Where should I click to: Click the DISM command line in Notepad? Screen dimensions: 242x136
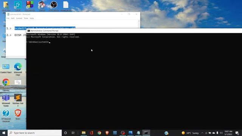point(20,35)
